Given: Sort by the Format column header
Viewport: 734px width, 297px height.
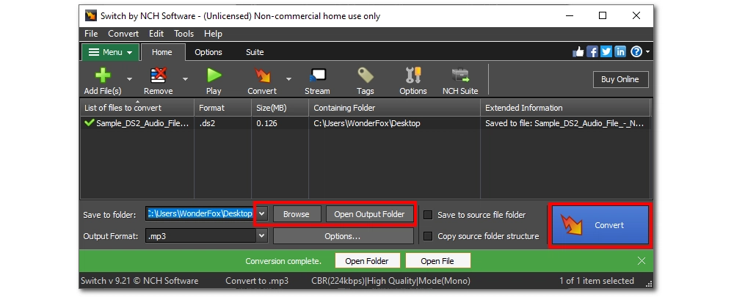Looking at the screenshot, I should pyautogui.click(x=223, y=108).
